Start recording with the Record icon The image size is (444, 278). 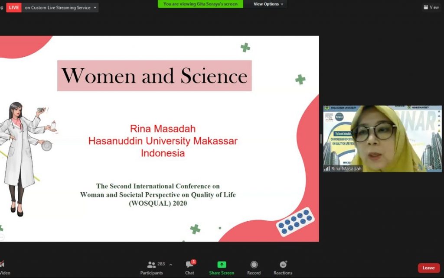tap(254, 265)
